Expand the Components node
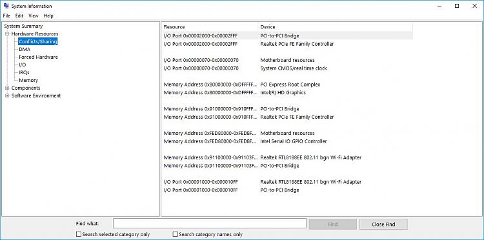The height and width of the screenshot is (240, 484). 7,88
